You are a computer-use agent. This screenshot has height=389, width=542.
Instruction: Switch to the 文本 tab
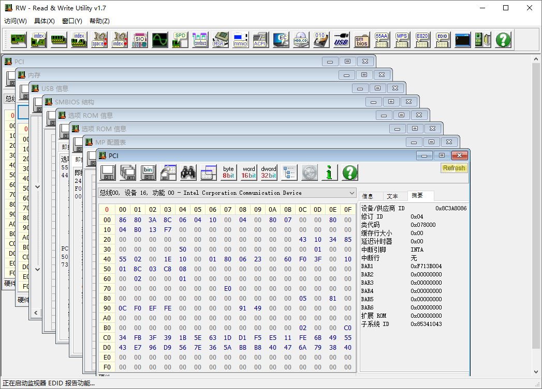pos(392,196)
